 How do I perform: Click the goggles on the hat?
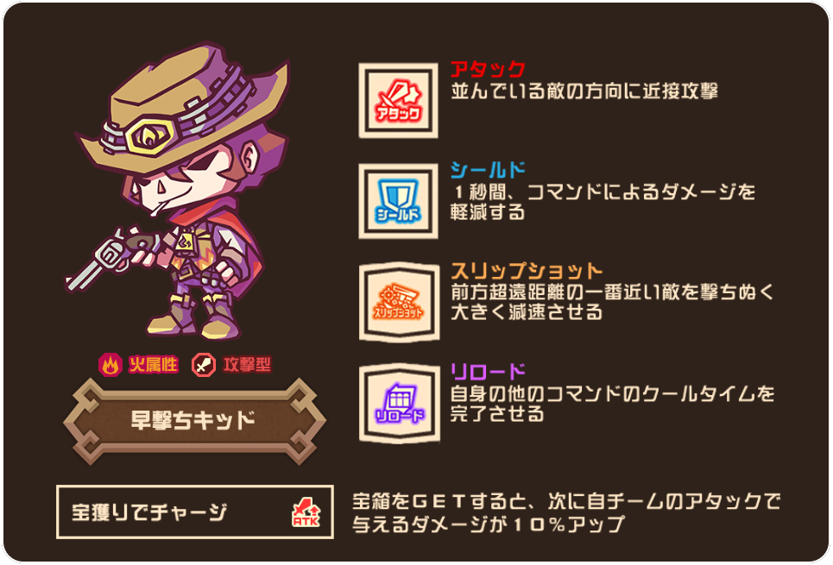pos(151,135)
